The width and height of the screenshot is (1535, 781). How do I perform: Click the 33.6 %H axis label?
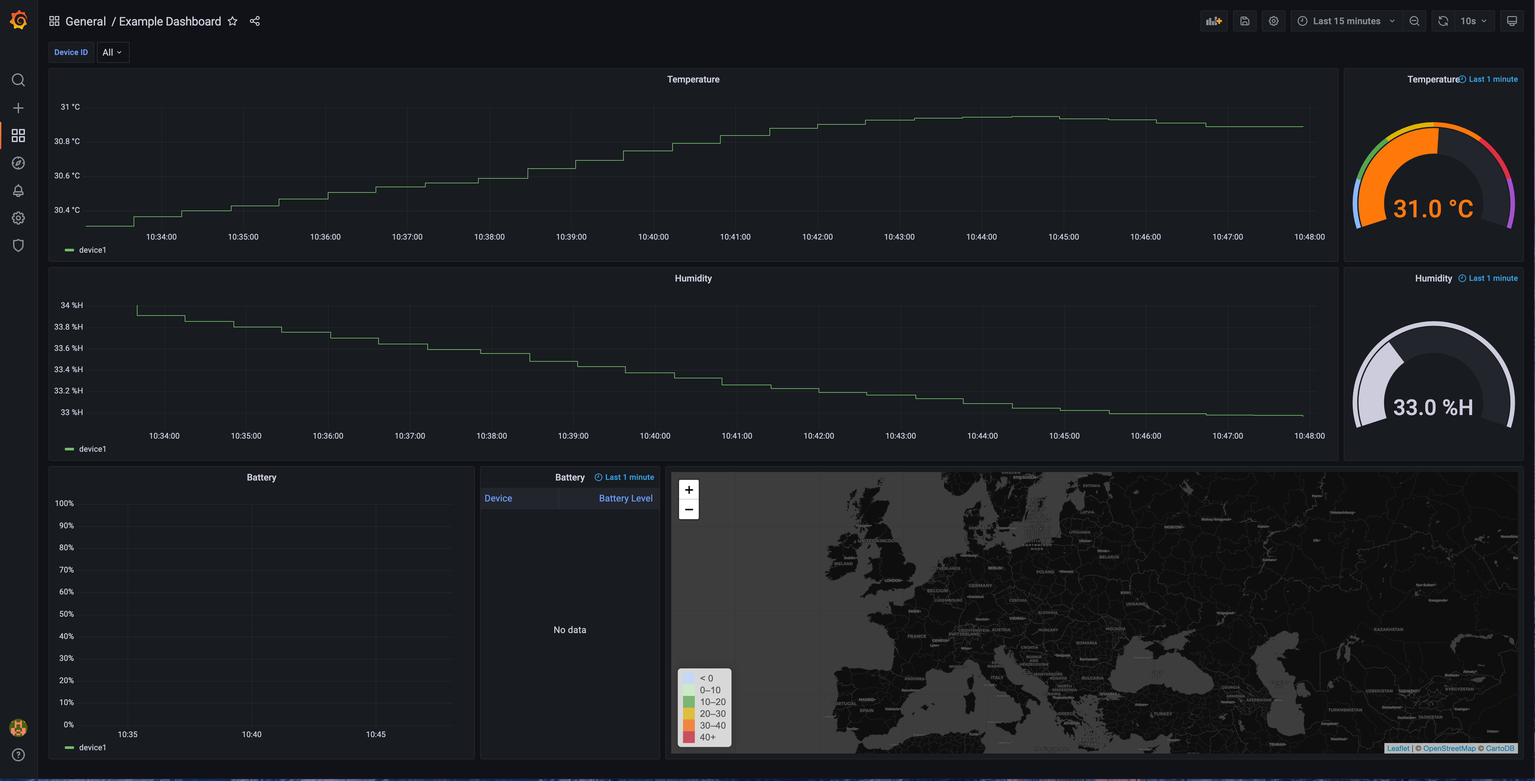[x=68, y=348]
